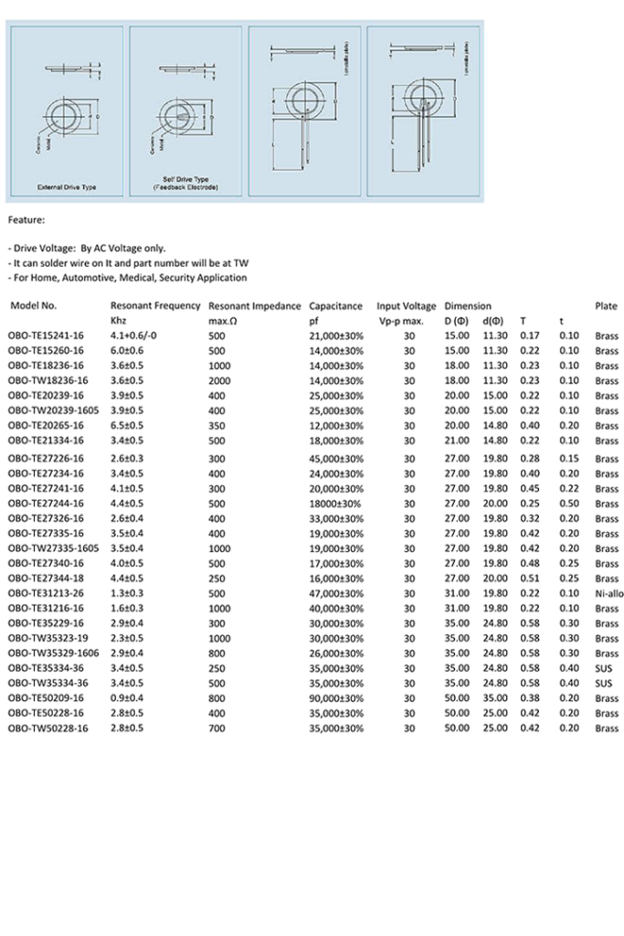Click the Resonant Frequency column header

coord(155,305)
